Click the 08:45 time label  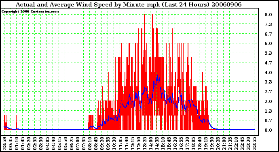click(x=96, y=143)
